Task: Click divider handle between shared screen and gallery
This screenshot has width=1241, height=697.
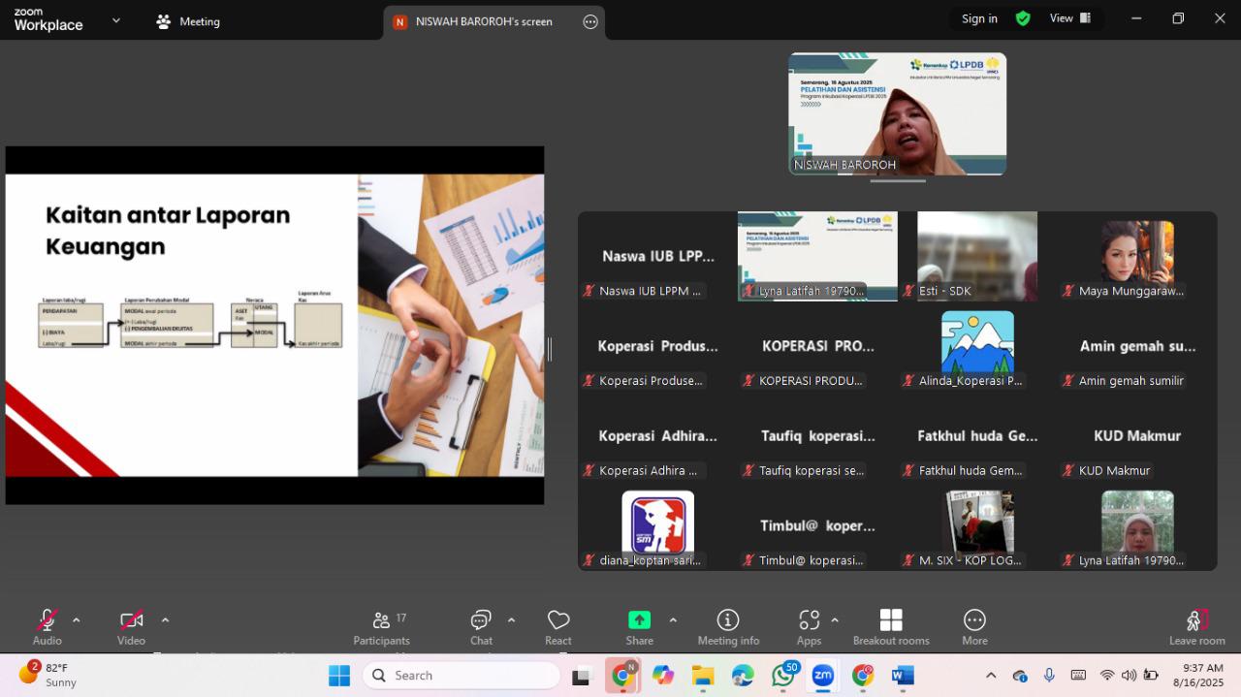Action: [x=550, y=349]
